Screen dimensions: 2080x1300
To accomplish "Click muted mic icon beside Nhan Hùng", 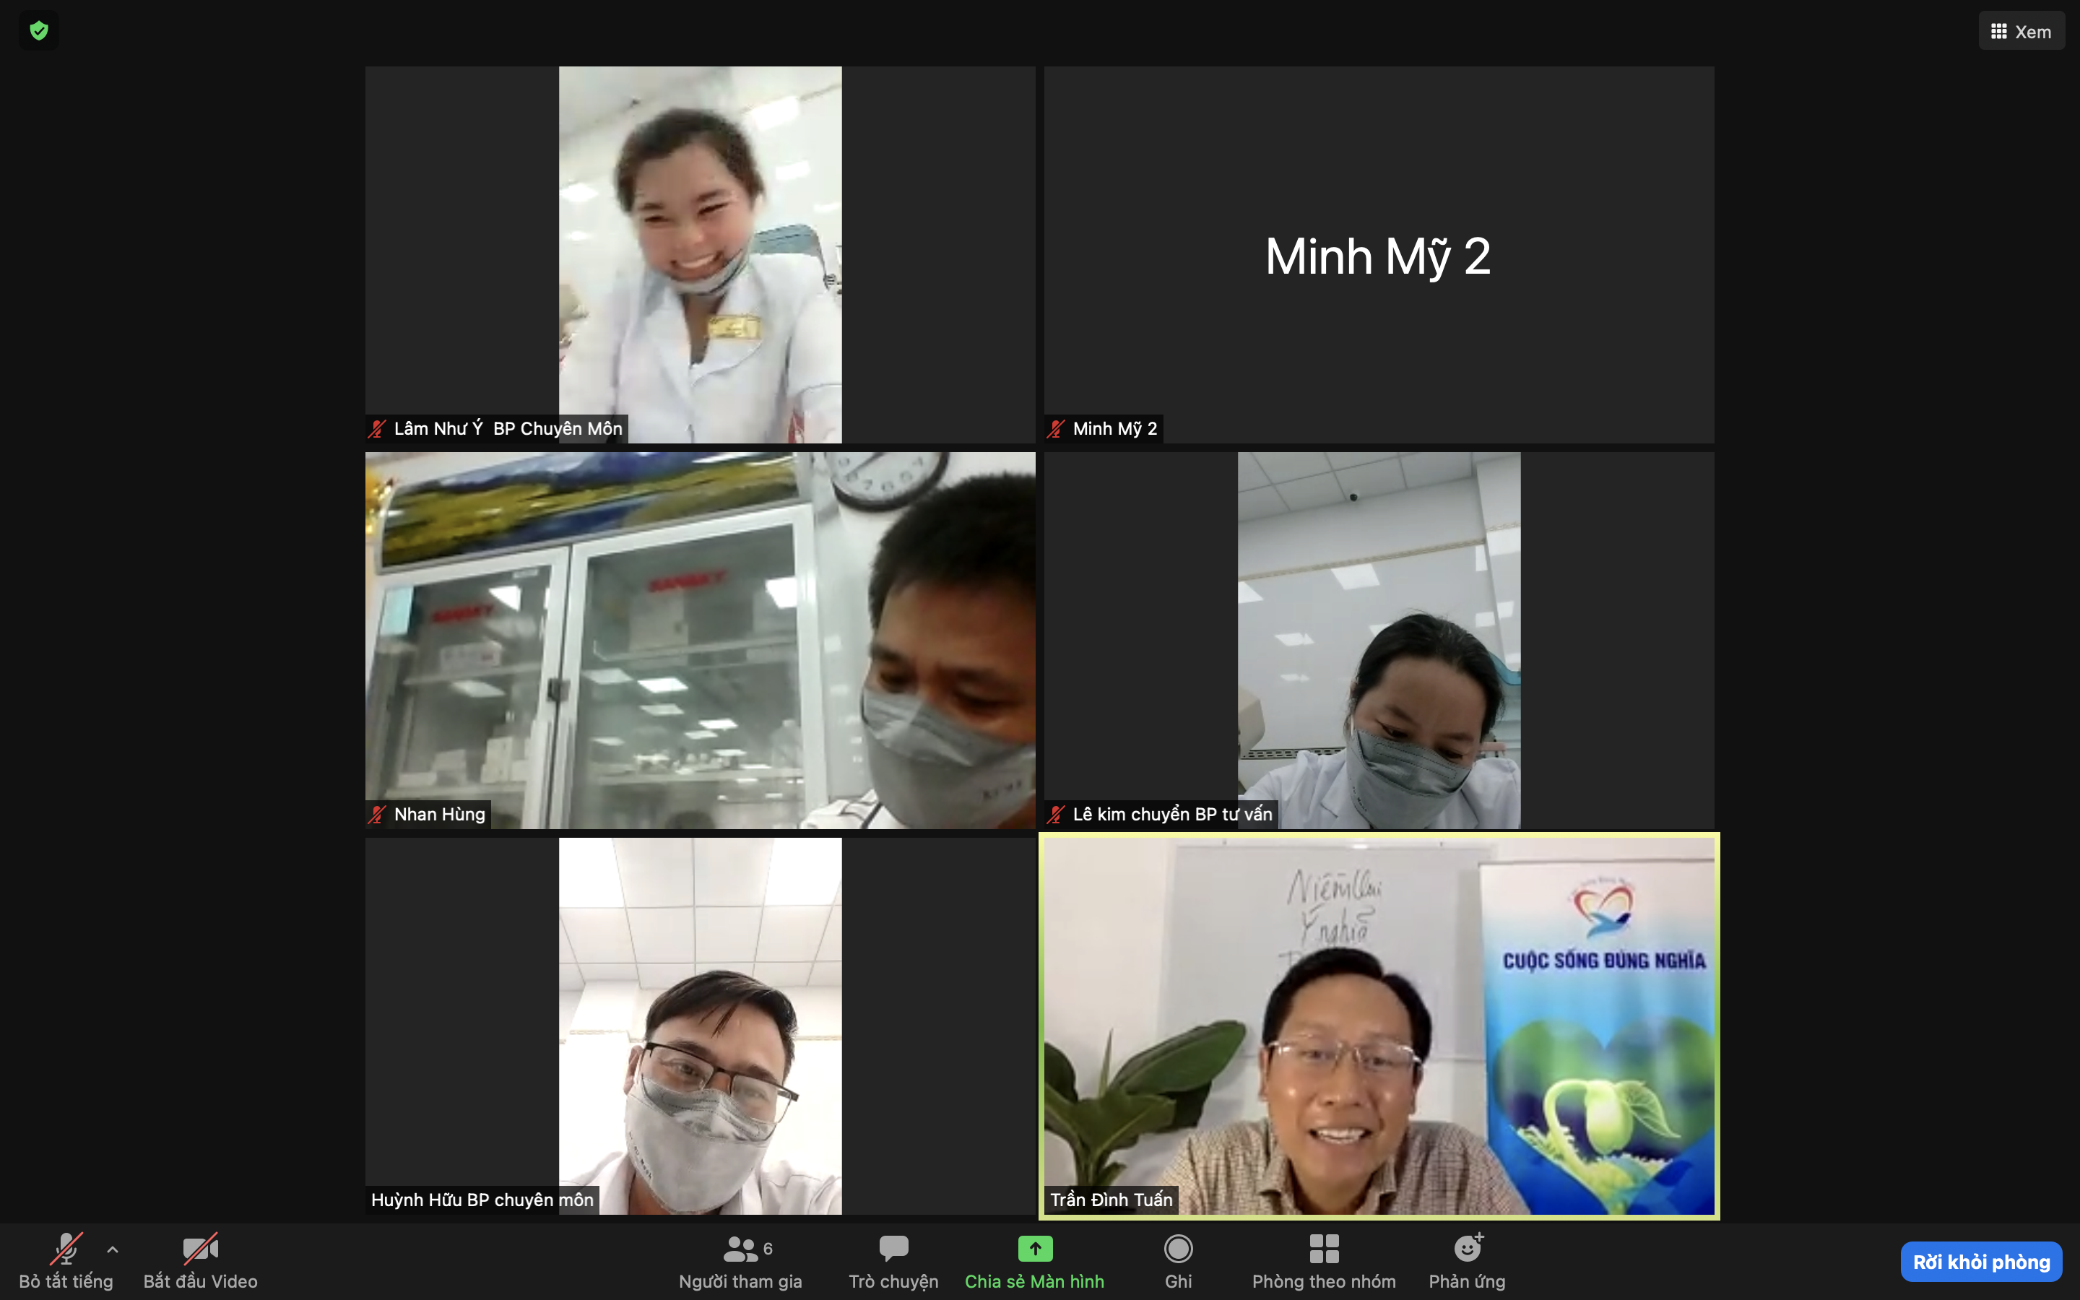I will [x=377, y=814].
